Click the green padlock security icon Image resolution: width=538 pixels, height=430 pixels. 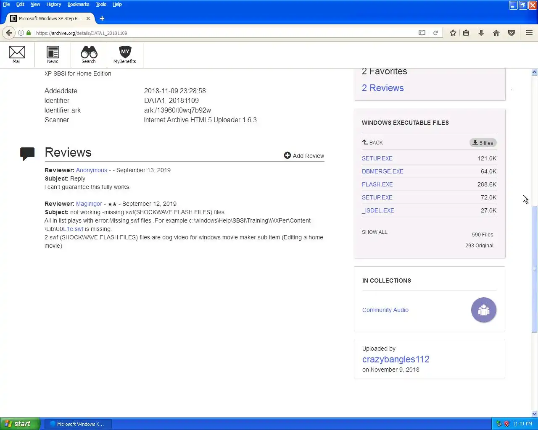29,33
